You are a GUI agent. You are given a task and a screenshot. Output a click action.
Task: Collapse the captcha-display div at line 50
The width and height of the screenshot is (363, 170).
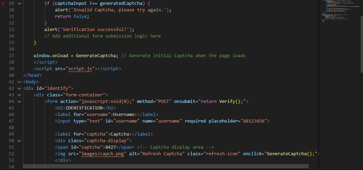pyautogui.click(x=19, y=141)
